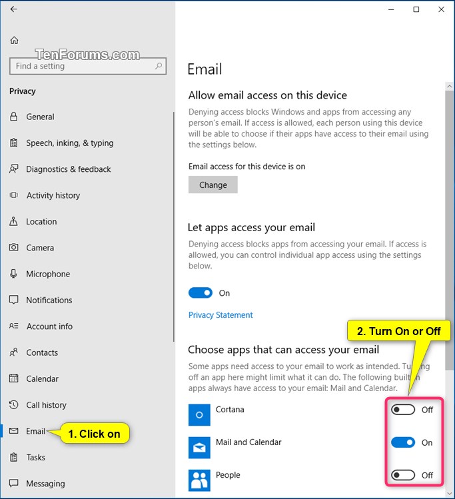The width and height of the screenshot is (455, 499).
Task: Click the Messaging chat bubble icon
Action: coord(14,483)
